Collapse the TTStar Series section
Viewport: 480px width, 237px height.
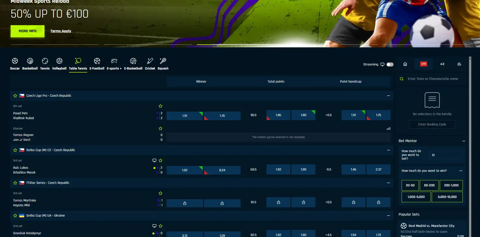click(x=388, y=183)
